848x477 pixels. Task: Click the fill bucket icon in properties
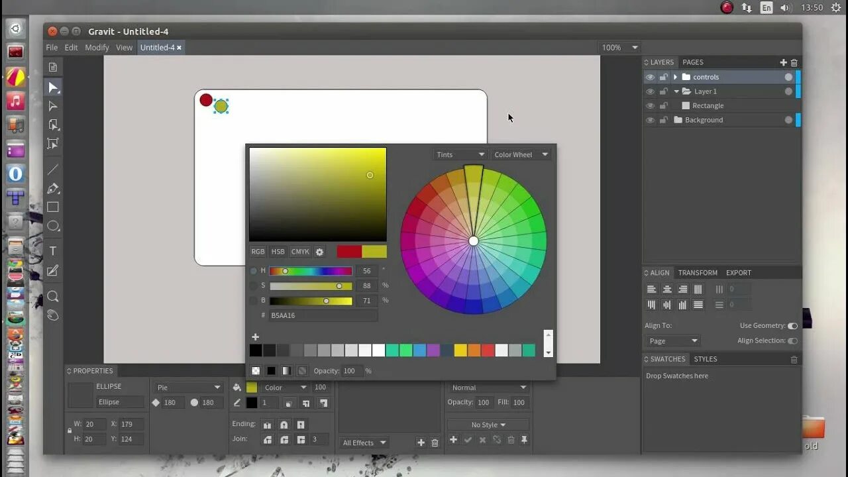237,388
